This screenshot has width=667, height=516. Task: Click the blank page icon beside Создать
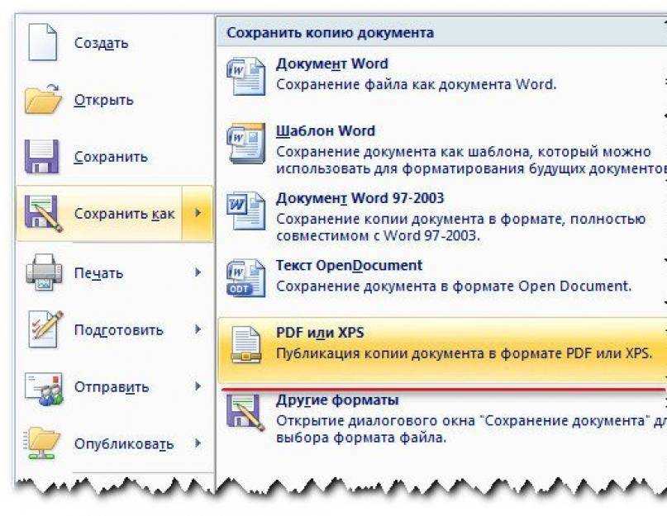click(x=42, y=42)
